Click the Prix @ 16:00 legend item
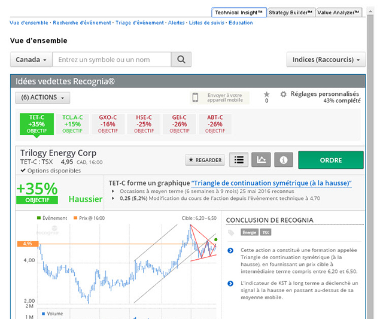Viewport: 380px width, 319px height. [x=89, y=218]
